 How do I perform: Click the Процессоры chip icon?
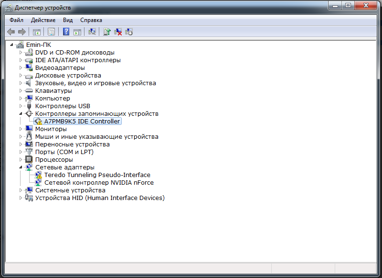[29, 159]
